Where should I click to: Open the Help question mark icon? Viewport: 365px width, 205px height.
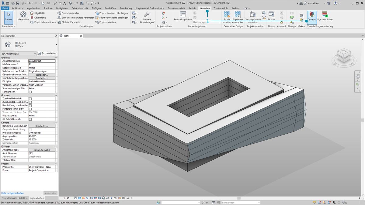pyautogui.click(x=335, y=3)
